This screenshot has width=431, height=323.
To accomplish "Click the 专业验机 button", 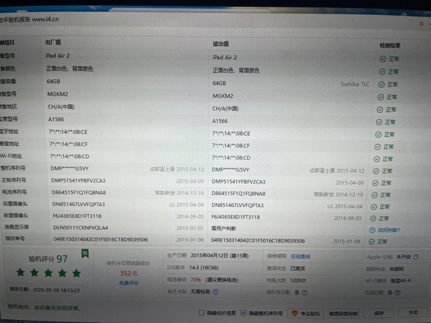I will click(x=306, y=313).
